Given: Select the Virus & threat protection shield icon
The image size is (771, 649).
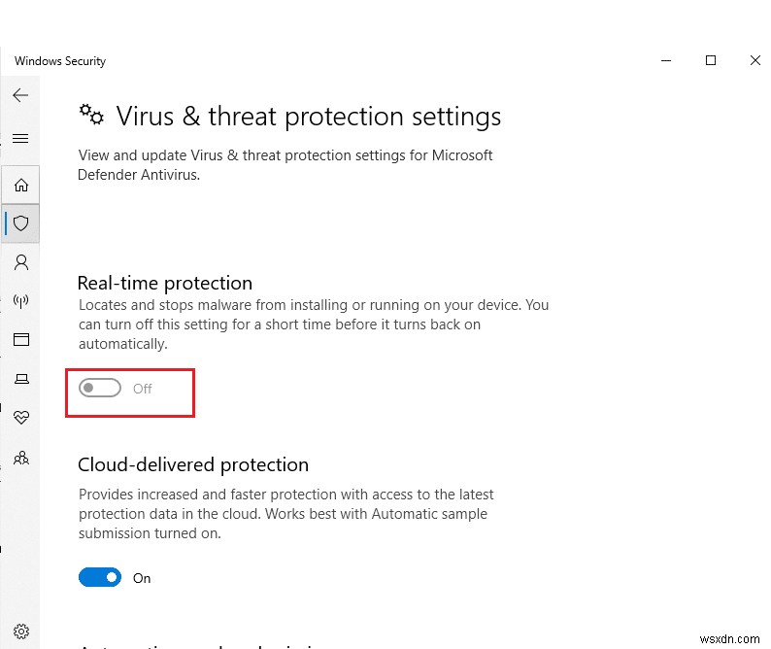Looking at the screenshot, I should [20, 223].
